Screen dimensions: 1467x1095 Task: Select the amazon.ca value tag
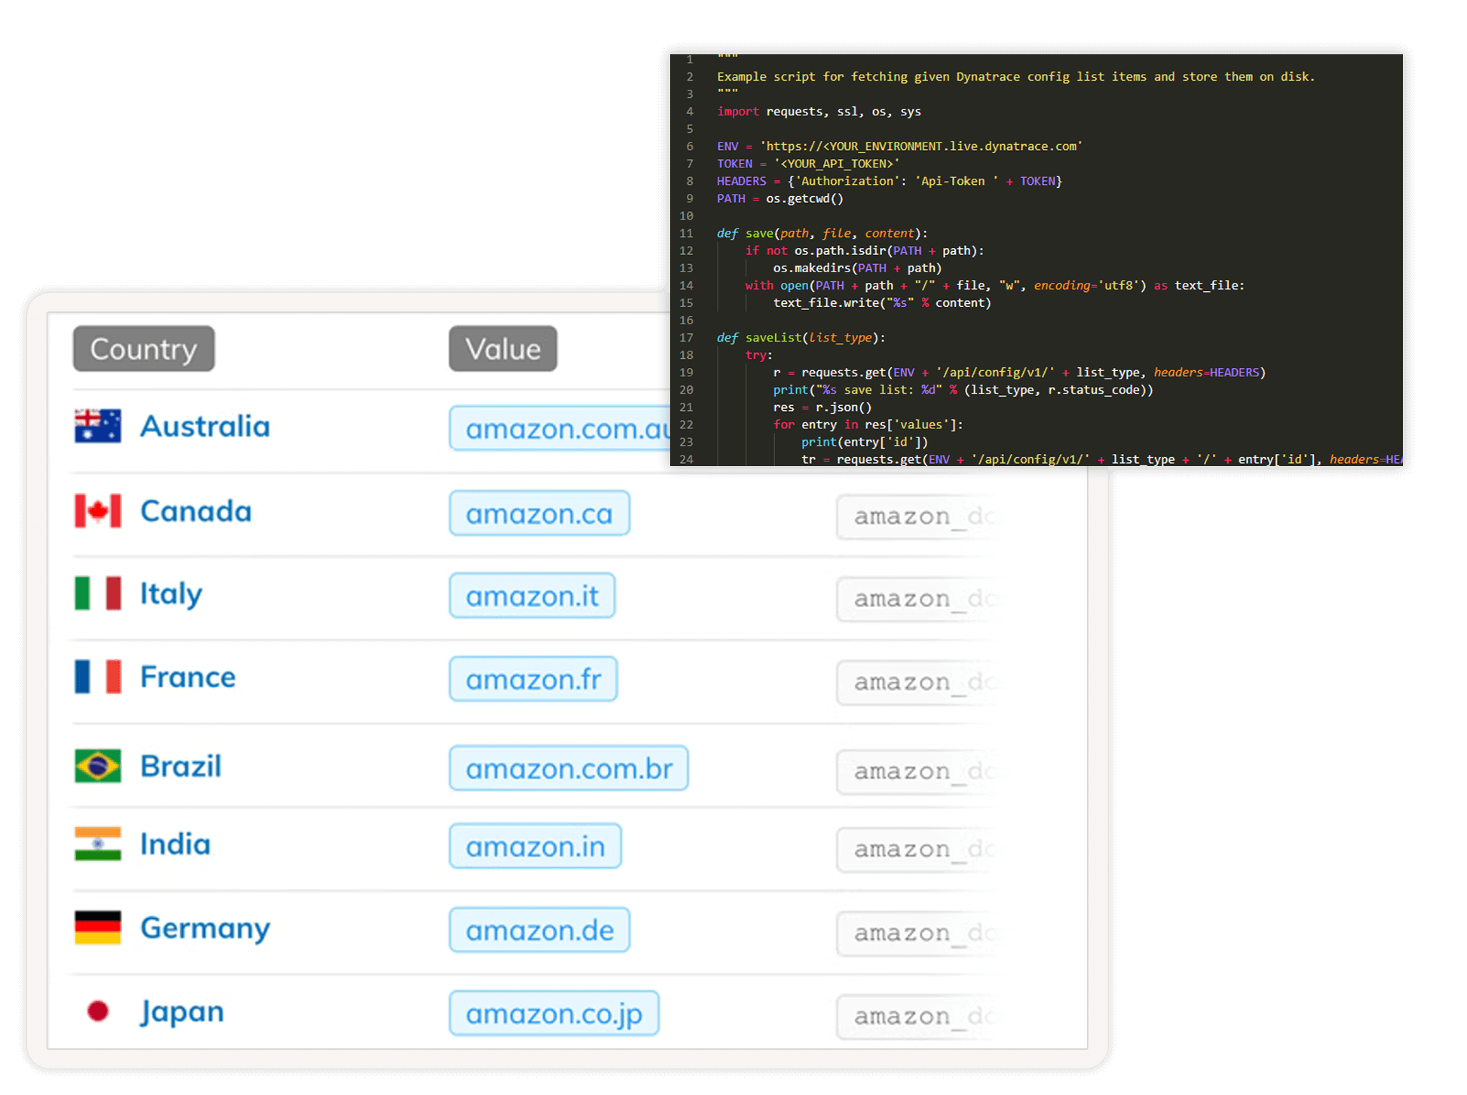click(540, 514)
